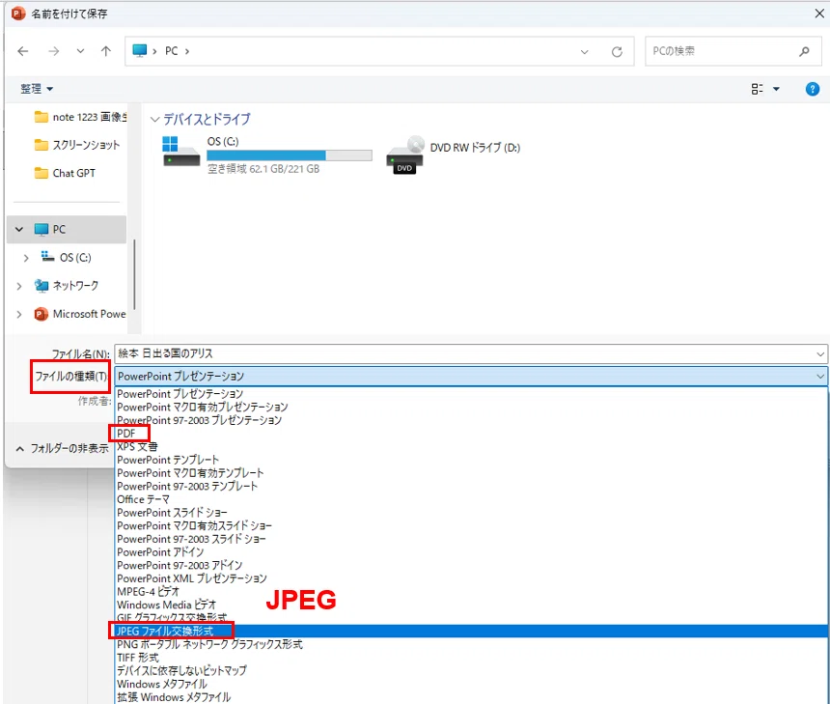This screenshot has width=830, height=704.
Task: Choose PowerPoint アドイン format
Action: click(x=471, y=552)
